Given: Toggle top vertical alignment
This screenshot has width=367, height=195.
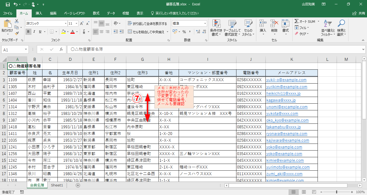Looking at the screenshot, I should tap(96, 24).
